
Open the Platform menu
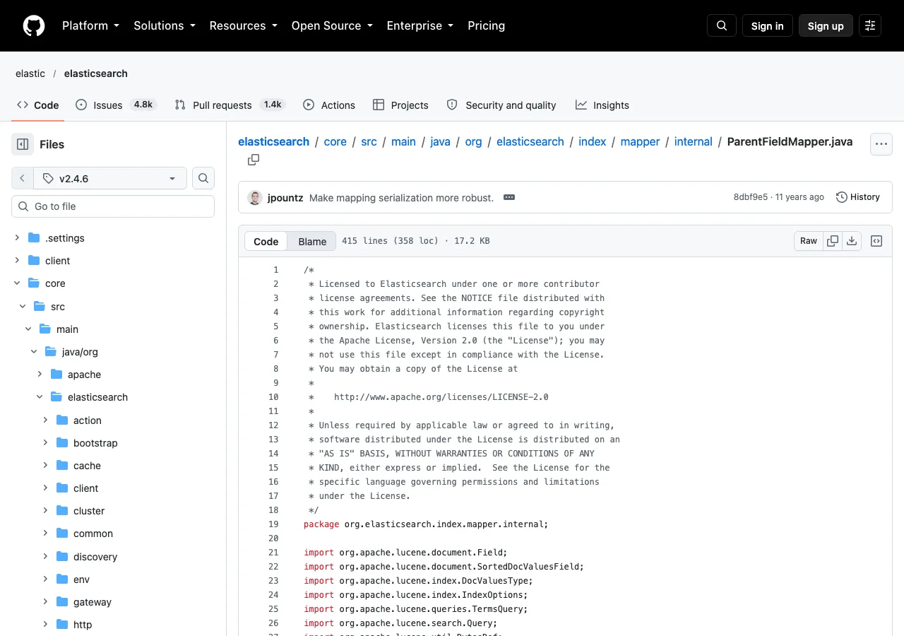91,25
